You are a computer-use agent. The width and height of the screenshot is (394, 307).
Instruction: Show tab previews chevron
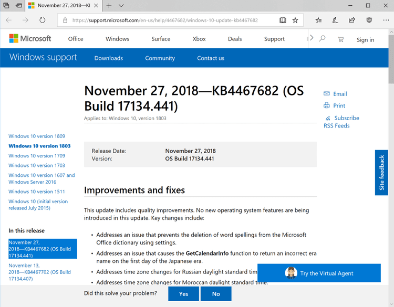coord(121,6)
